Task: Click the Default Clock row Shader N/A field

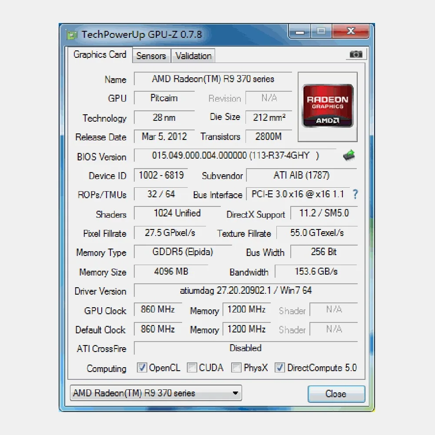Action: coord(334,329)
